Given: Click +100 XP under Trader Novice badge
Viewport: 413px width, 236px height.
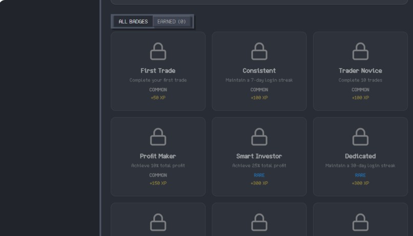Looking at the screenshot, I should pos(360,98).
